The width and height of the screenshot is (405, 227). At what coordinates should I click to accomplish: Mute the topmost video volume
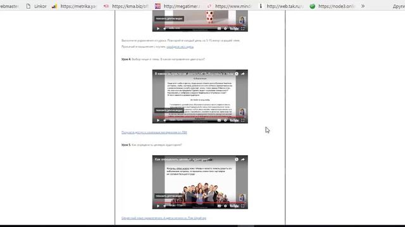165,28
